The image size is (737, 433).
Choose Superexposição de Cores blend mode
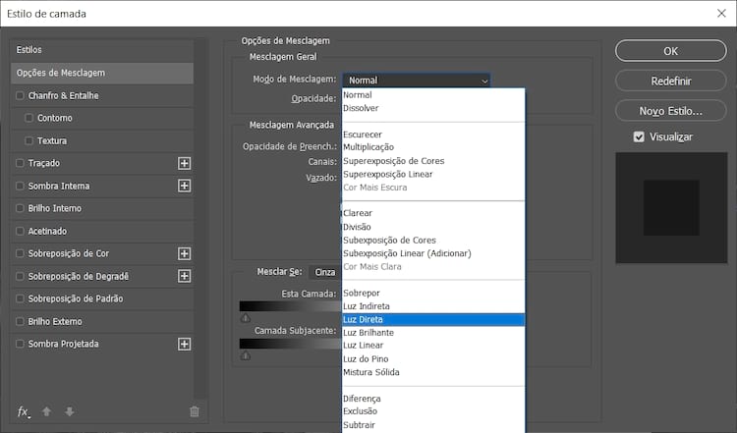tap(433, 161)
